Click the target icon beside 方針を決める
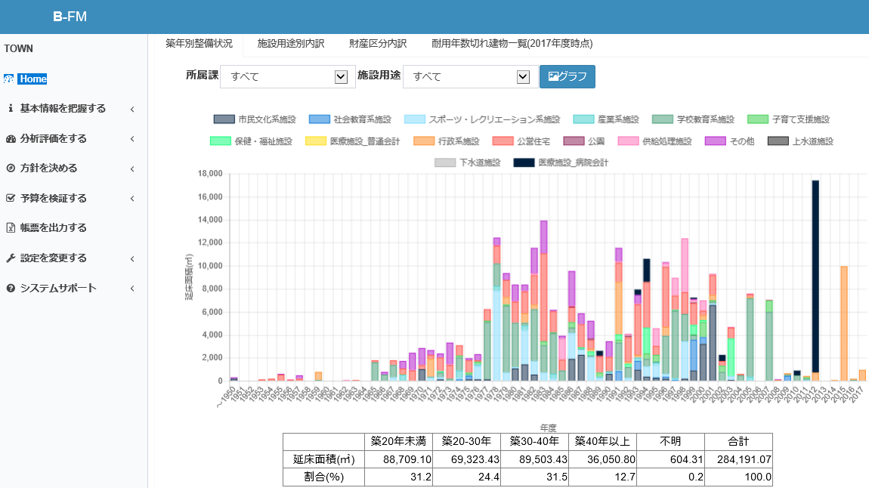 tap(11, 168)
